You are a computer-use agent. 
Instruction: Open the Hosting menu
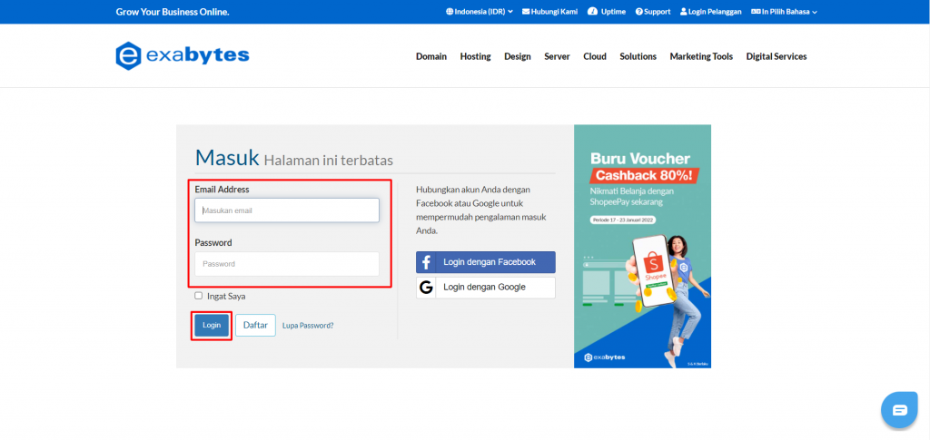[476, 57]
